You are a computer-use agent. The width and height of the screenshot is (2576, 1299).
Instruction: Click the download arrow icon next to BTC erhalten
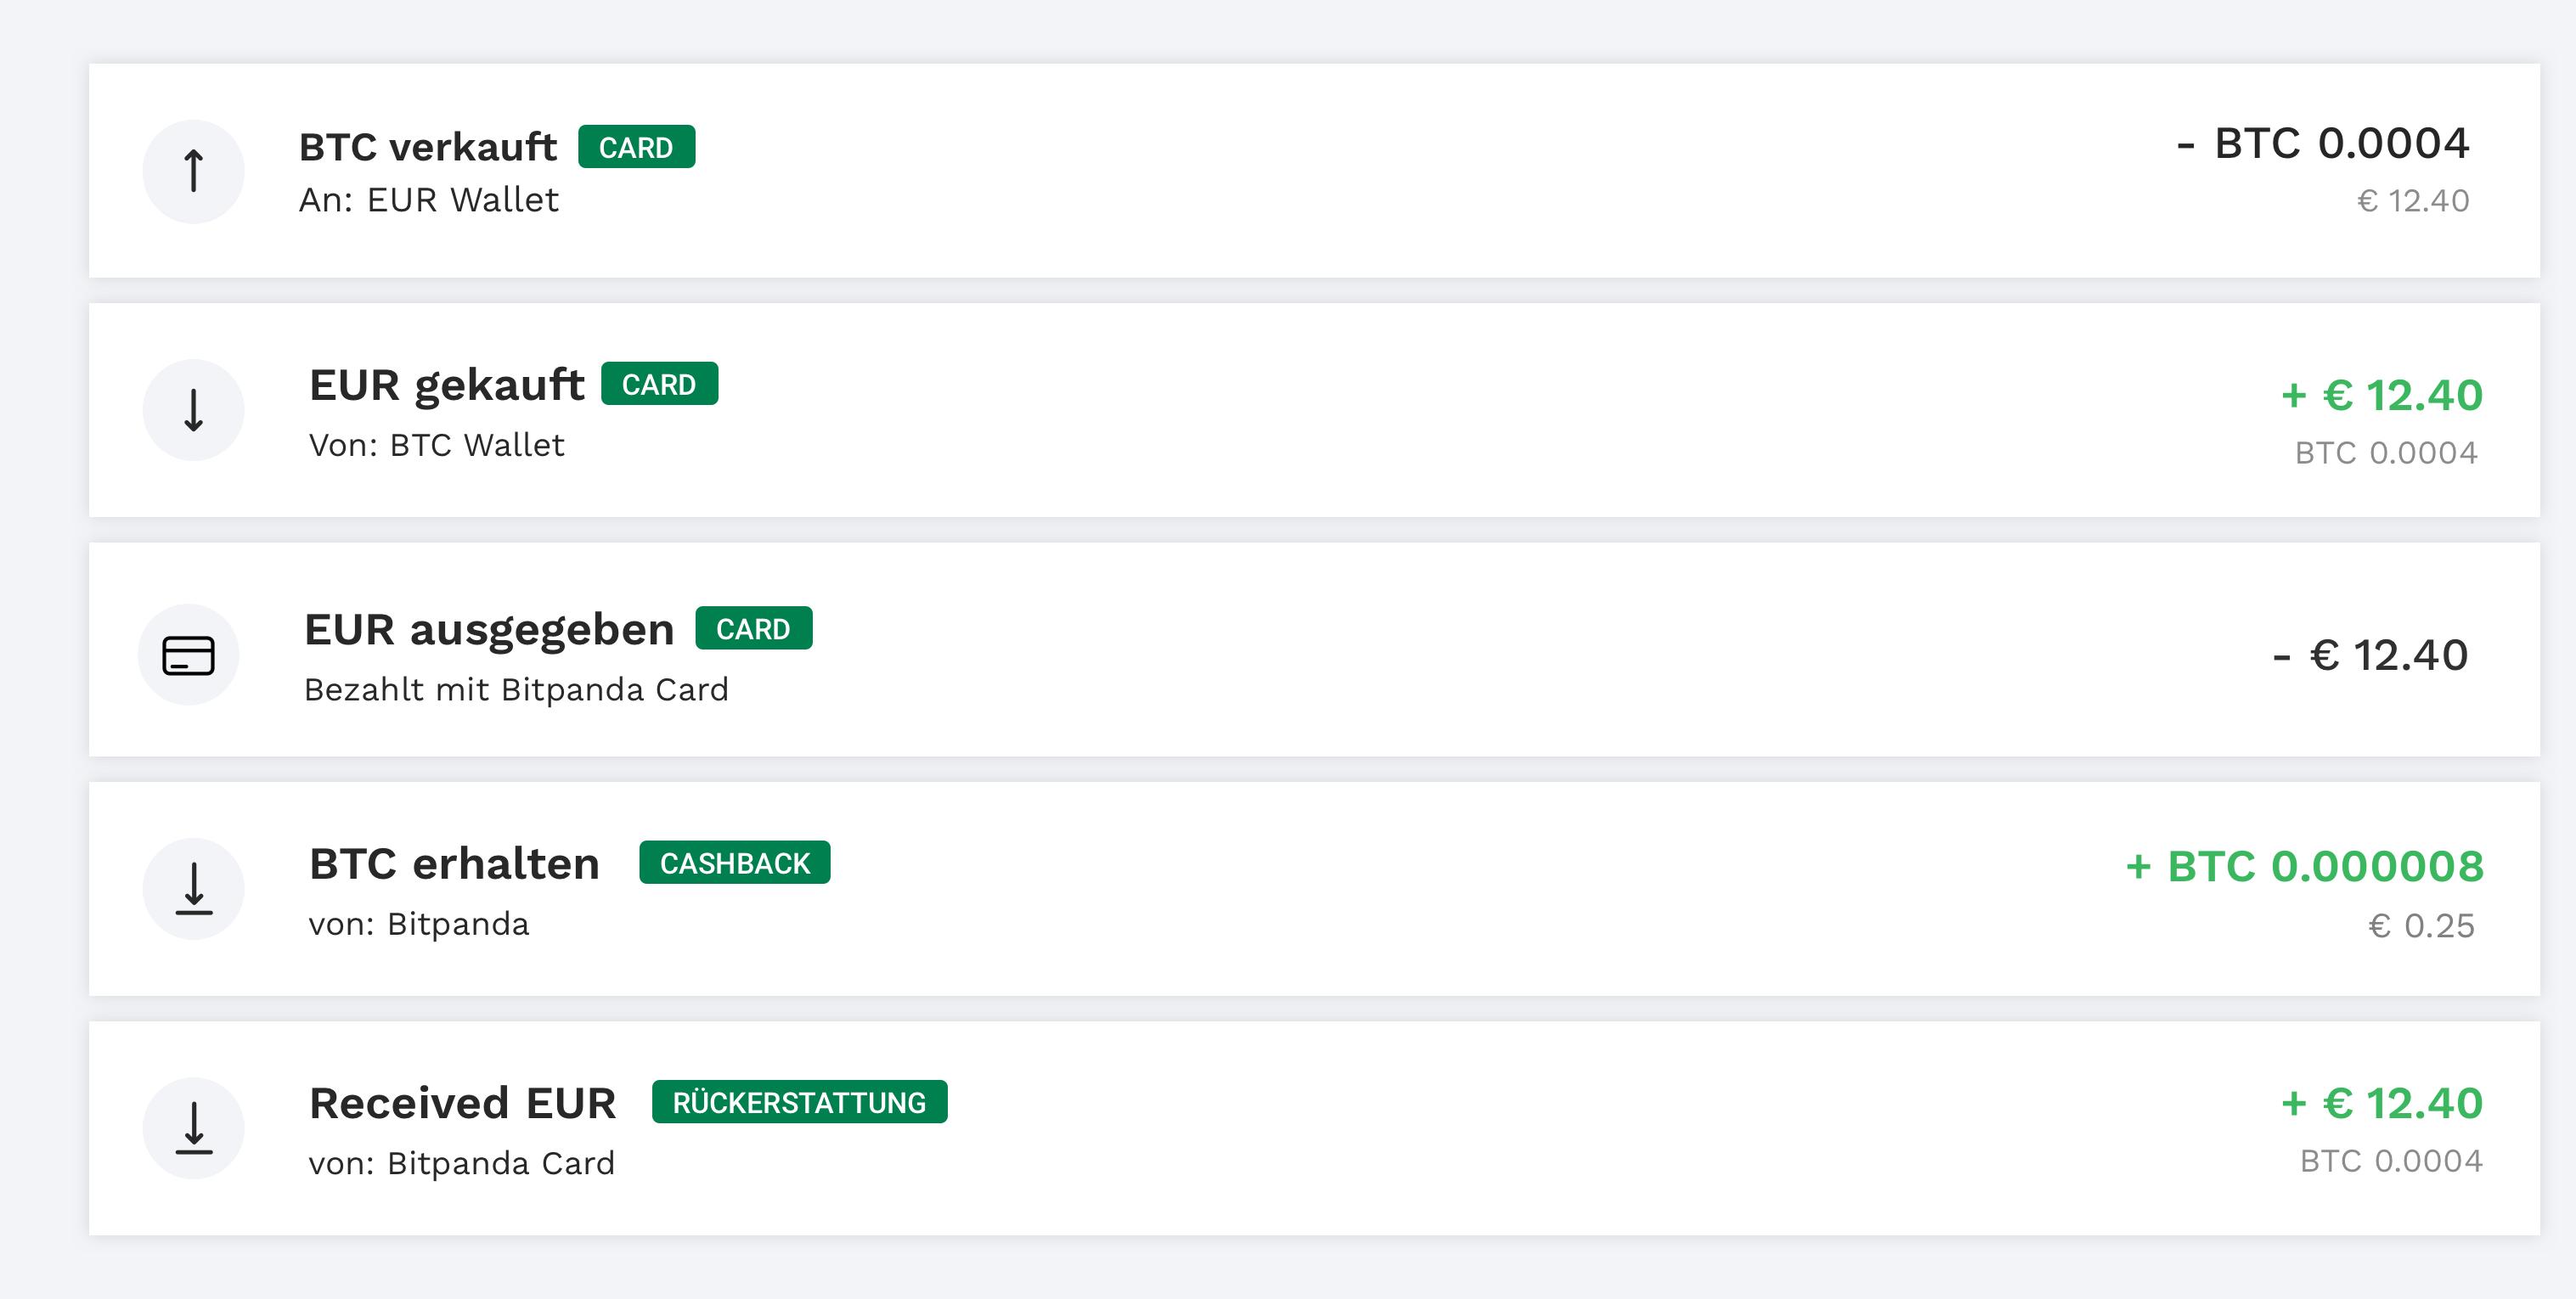[192, 888]
